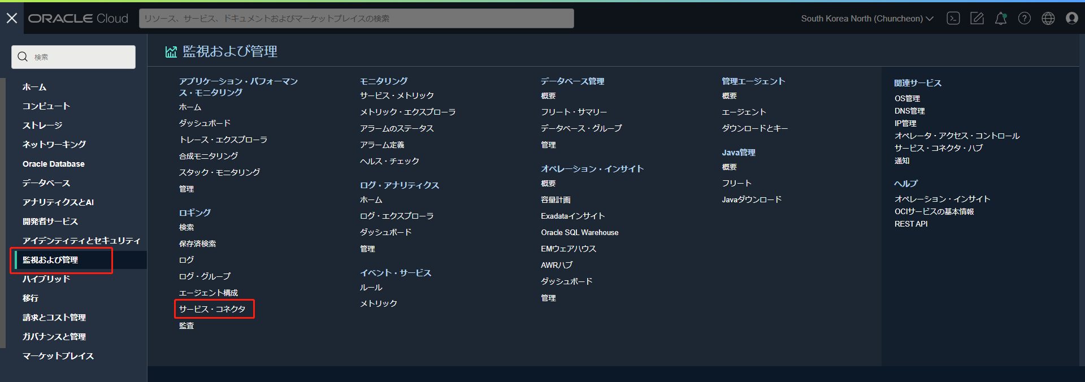Select 監視および管理 in left navigation
Screen dimensions: 1085x382
(x=50, y=260)
